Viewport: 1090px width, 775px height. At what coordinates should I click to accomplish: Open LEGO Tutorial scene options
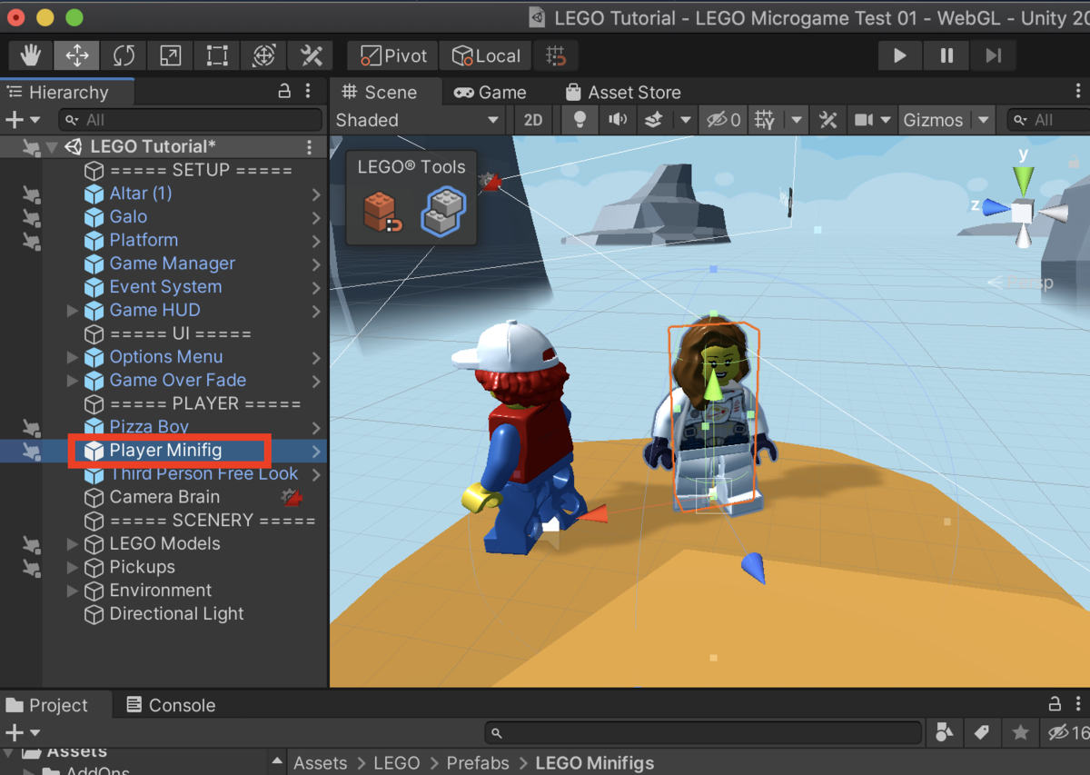tap(309, 146)
